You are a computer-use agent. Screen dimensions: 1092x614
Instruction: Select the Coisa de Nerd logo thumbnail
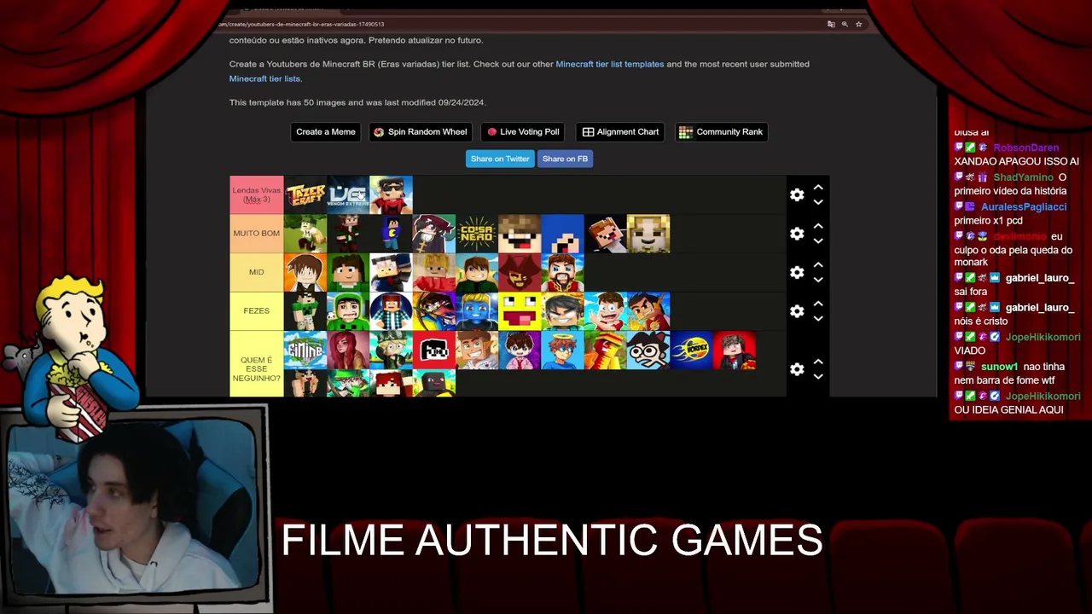point(477,234)
